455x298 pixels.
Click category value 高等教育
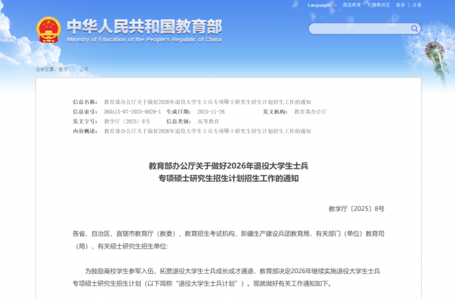point(208,121)
